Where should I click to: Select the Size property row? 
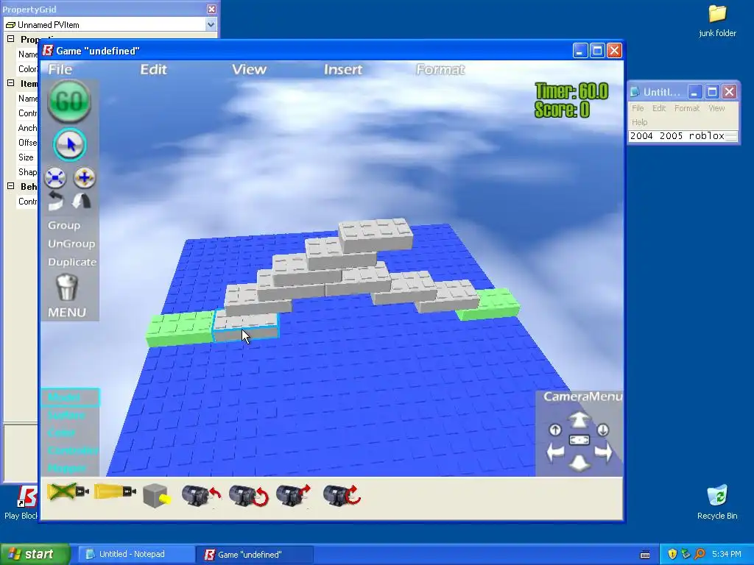27,157
